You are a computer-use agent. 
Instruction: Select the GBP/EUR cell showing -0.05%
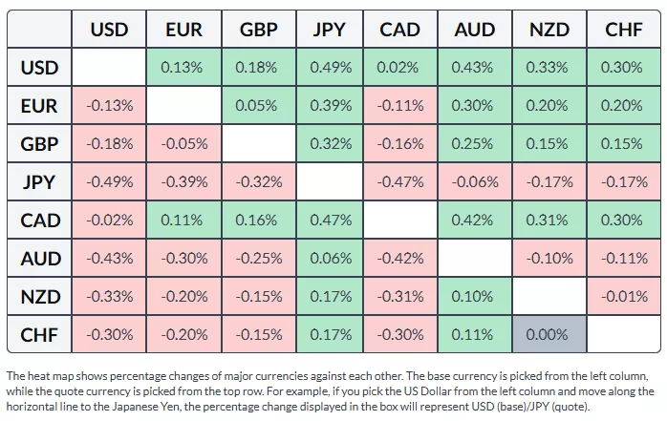183,144
